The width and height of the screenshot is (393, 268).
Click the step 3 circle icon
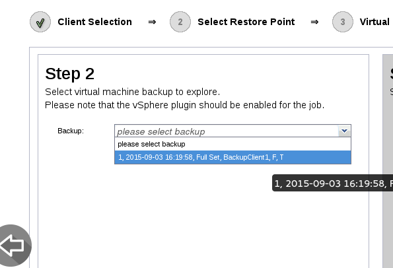coord(343,22)
